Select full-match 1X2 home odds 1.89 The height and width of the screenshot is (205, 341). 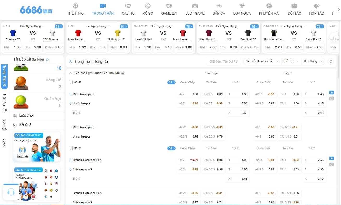tap(238, 94)
